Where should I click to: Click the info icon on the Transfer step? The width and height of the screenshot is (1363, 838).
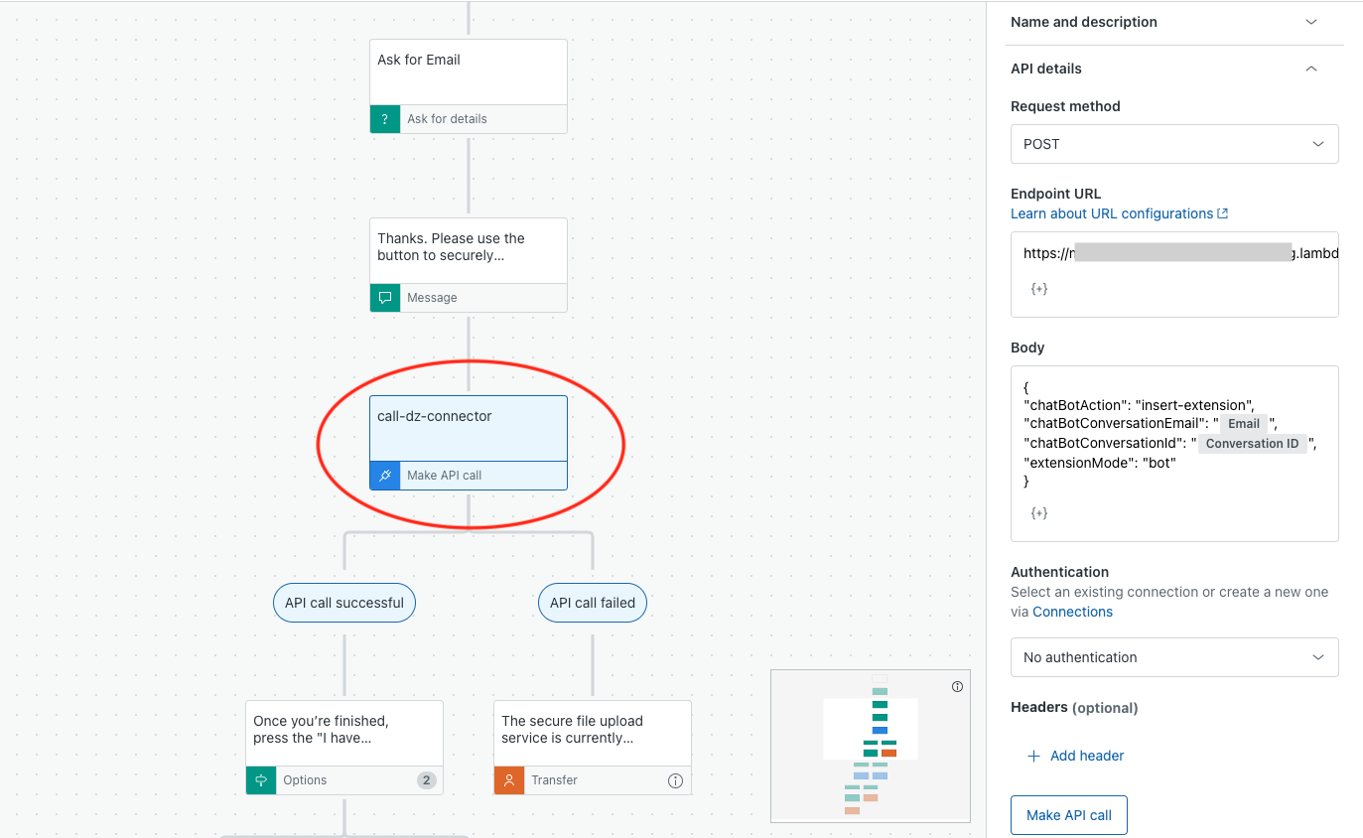coord(675,780)
